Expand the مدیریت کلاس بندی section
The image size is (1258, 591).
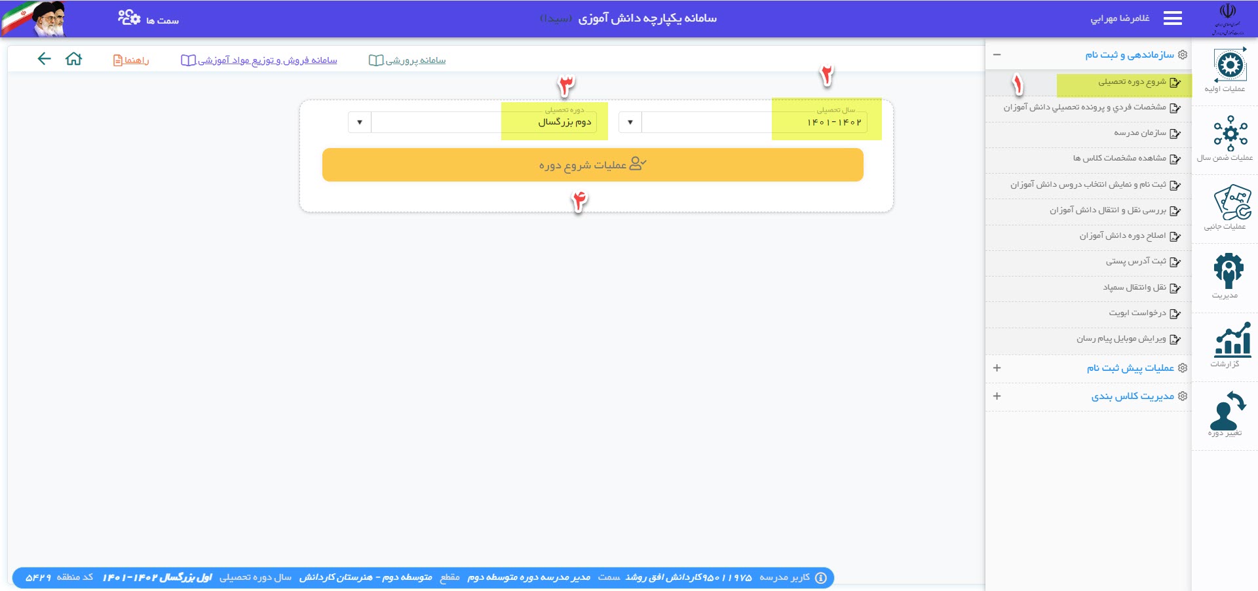point(997,396)
